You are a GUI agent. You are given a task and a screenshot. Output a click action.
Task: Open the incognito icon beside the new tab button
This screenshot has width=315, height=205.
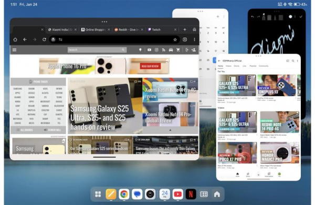pyautogui.click(x=194, y=29)
